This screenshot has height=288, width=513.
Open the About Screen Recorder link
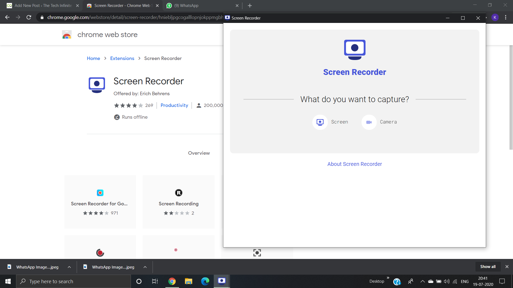355,164
